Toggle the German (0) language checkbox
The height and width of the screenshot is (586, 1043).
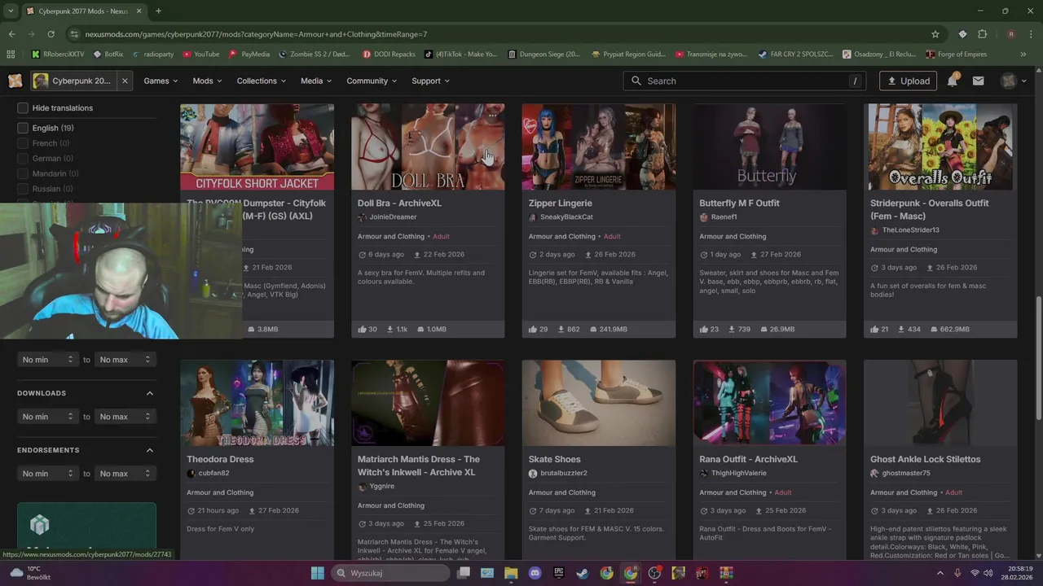[x=23, y=159]
